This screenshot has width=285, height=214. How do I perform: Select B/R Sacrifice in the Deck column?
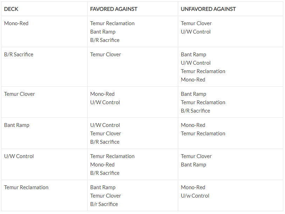19,55
